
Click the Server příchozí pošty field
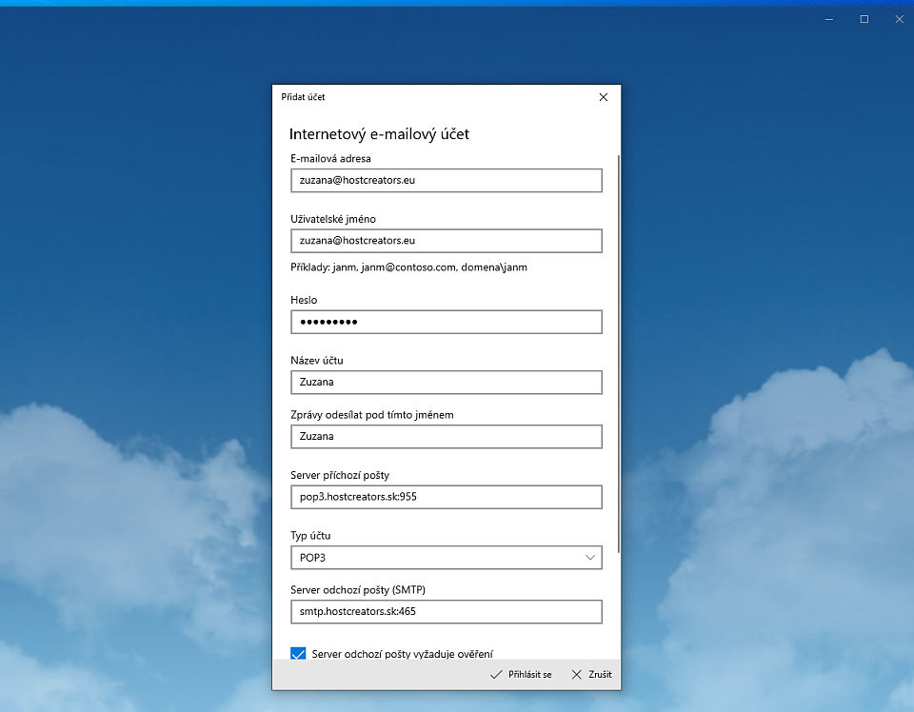pyautogui.click(x=446, y=497)
